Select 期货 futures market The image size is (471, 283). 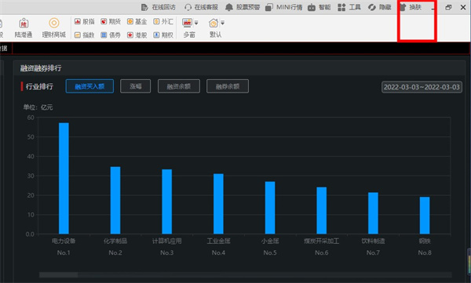[x=111, y=21]
